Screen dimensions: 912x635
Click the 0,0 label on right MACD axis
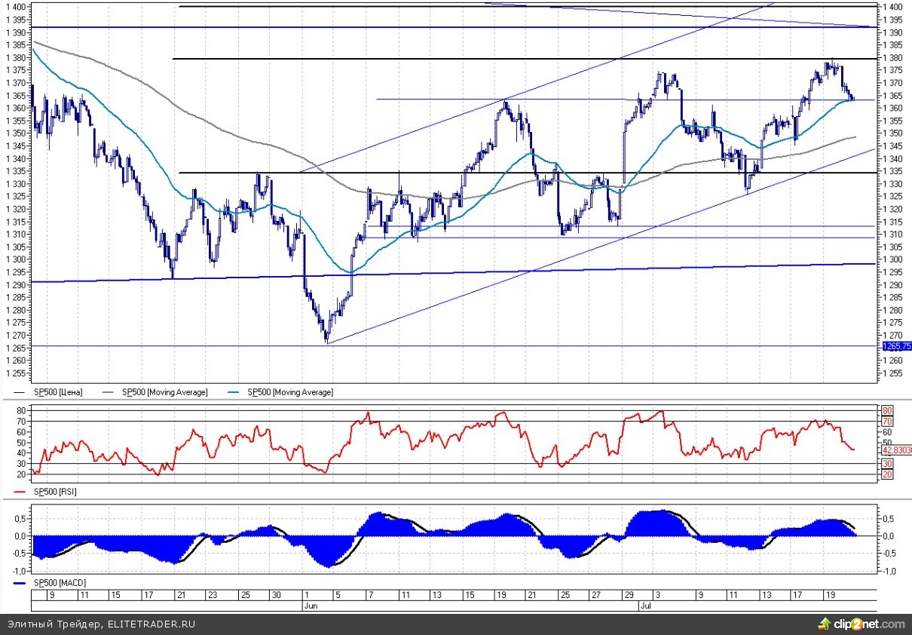(889, 535)
